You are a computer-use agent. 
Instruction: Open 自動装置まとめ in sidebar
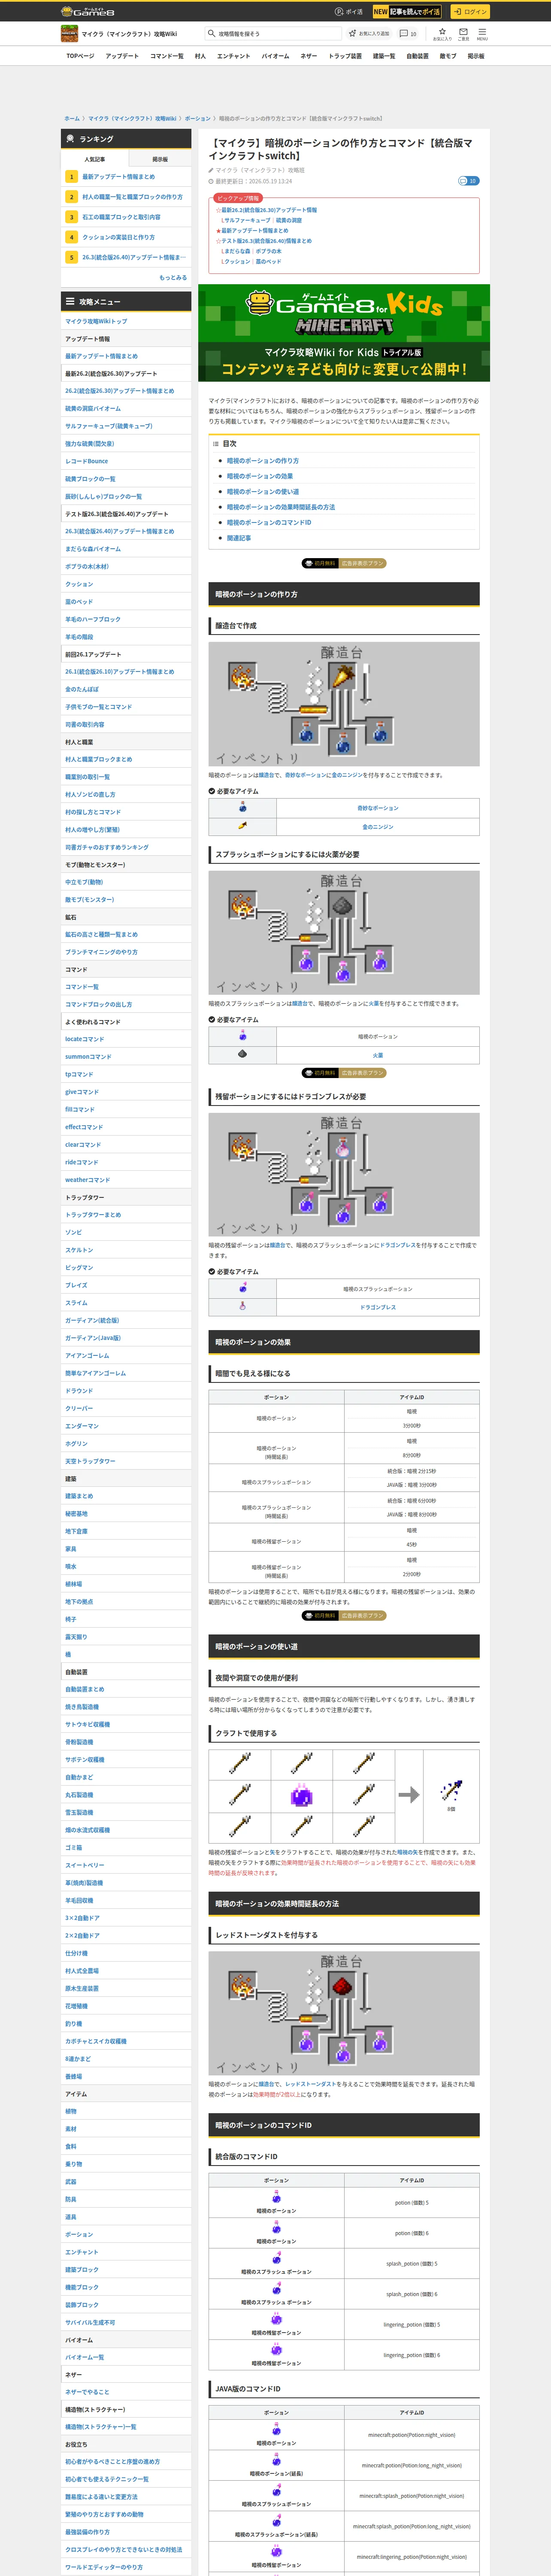coord(85,1689)
